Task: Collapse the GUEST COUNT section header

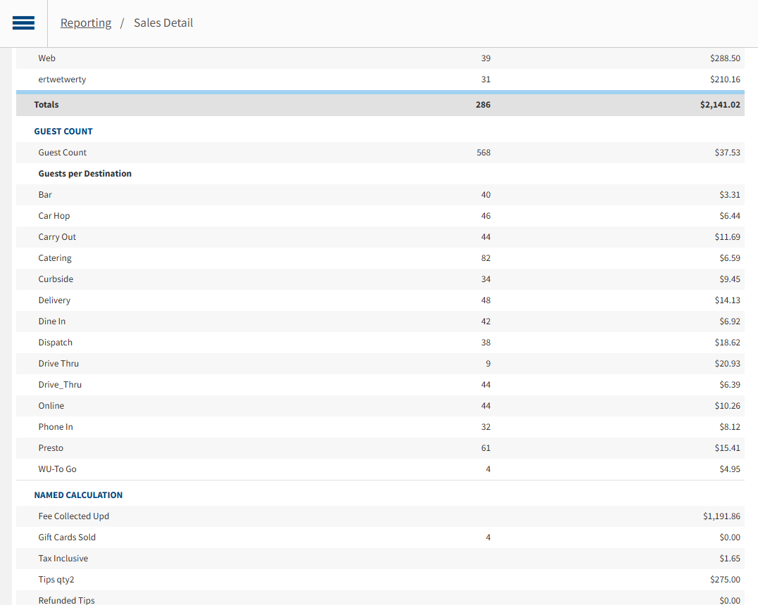Action: click(x=63, y=131)
